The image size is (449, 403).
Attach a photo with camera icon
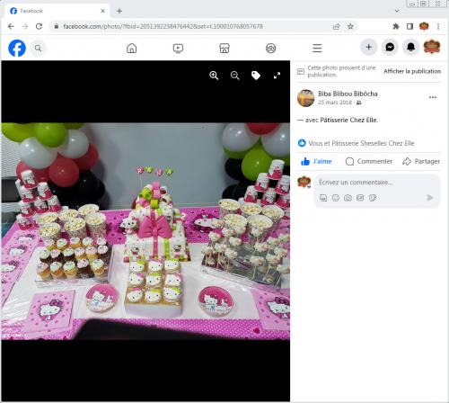point(348,198)
